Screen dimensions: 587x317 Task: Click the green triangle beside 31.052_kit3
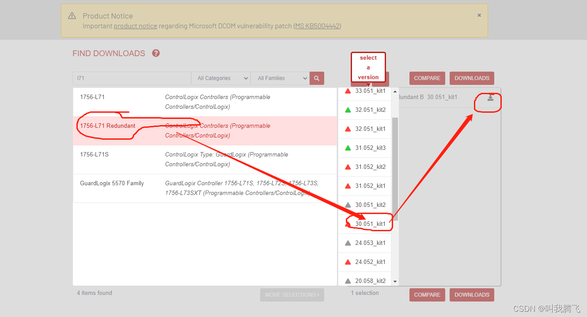[348, 148]
